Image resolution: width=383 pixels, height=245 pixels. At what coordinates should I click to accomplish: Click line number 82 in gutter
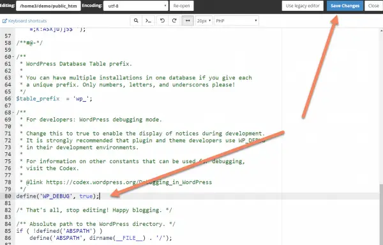click(x=8, y=210)
